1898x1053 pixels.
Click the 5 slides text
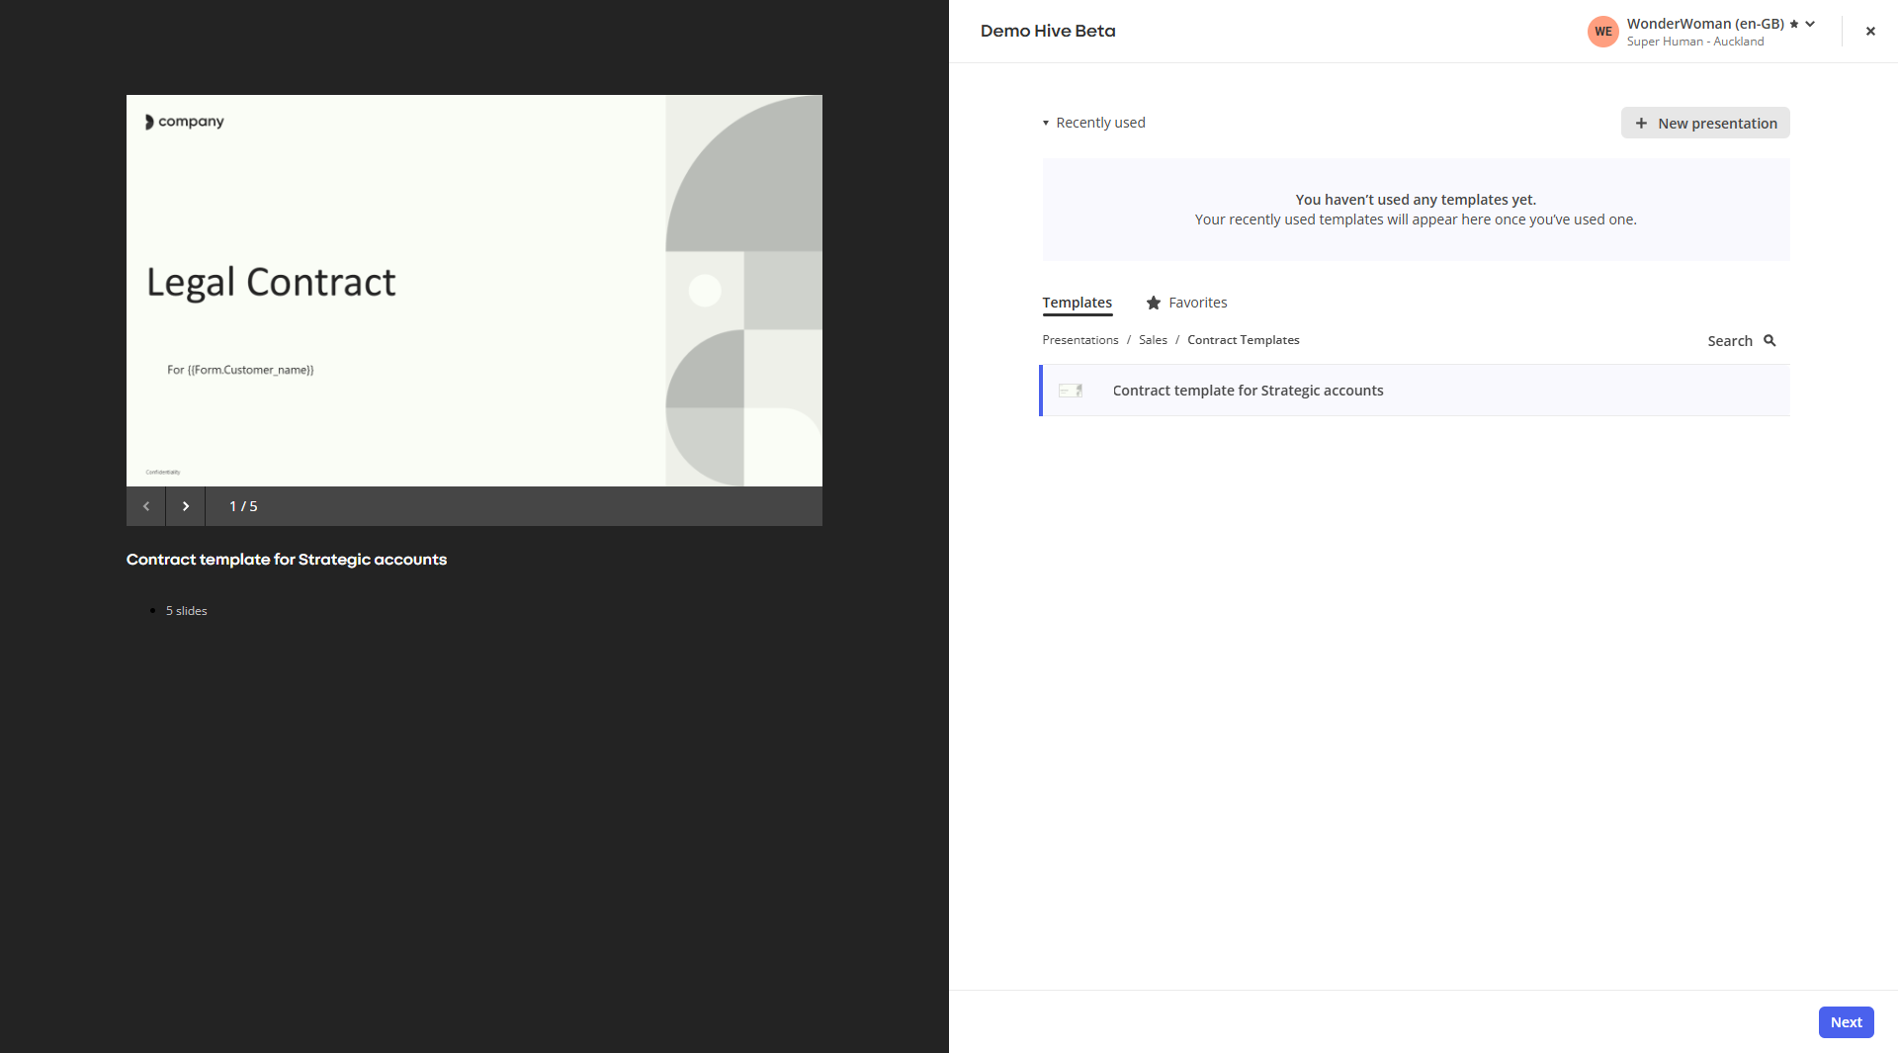[186, 611]
